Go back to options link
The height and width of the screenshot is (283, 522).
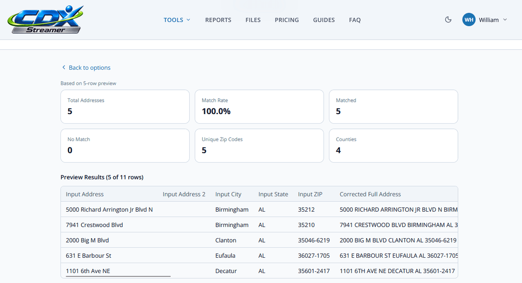tap(86, 67)
